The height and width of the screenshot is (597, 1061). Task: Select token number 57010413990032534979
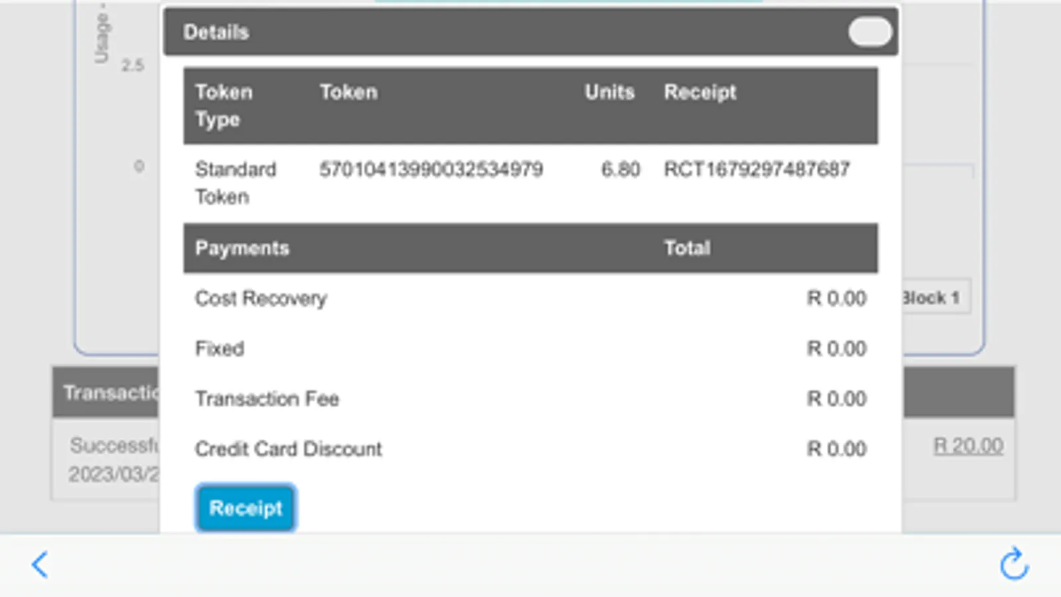point(431,170)
